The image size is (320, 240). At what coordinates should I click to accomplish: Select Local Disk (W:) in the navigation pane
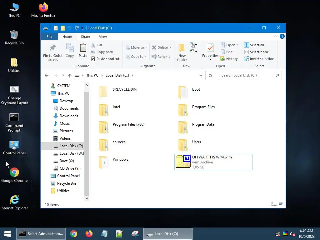pos(72,153)
